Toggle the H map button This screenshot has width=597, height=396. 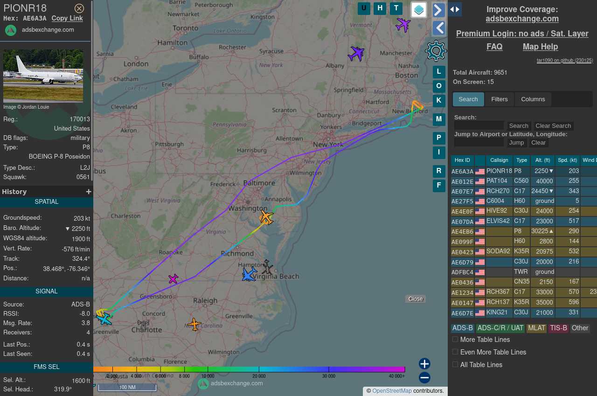(x=380, y=8)
